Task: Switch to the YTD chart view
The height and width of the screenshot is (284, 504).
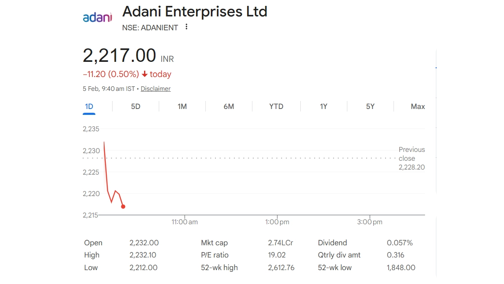Action: (276, 106)
